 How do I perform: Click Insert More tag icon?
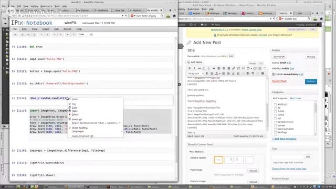[244, 68]
